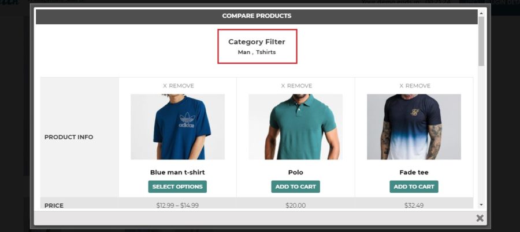Open the Polo product title link
This screenshot has width=520, height=232.
[295, 172]
